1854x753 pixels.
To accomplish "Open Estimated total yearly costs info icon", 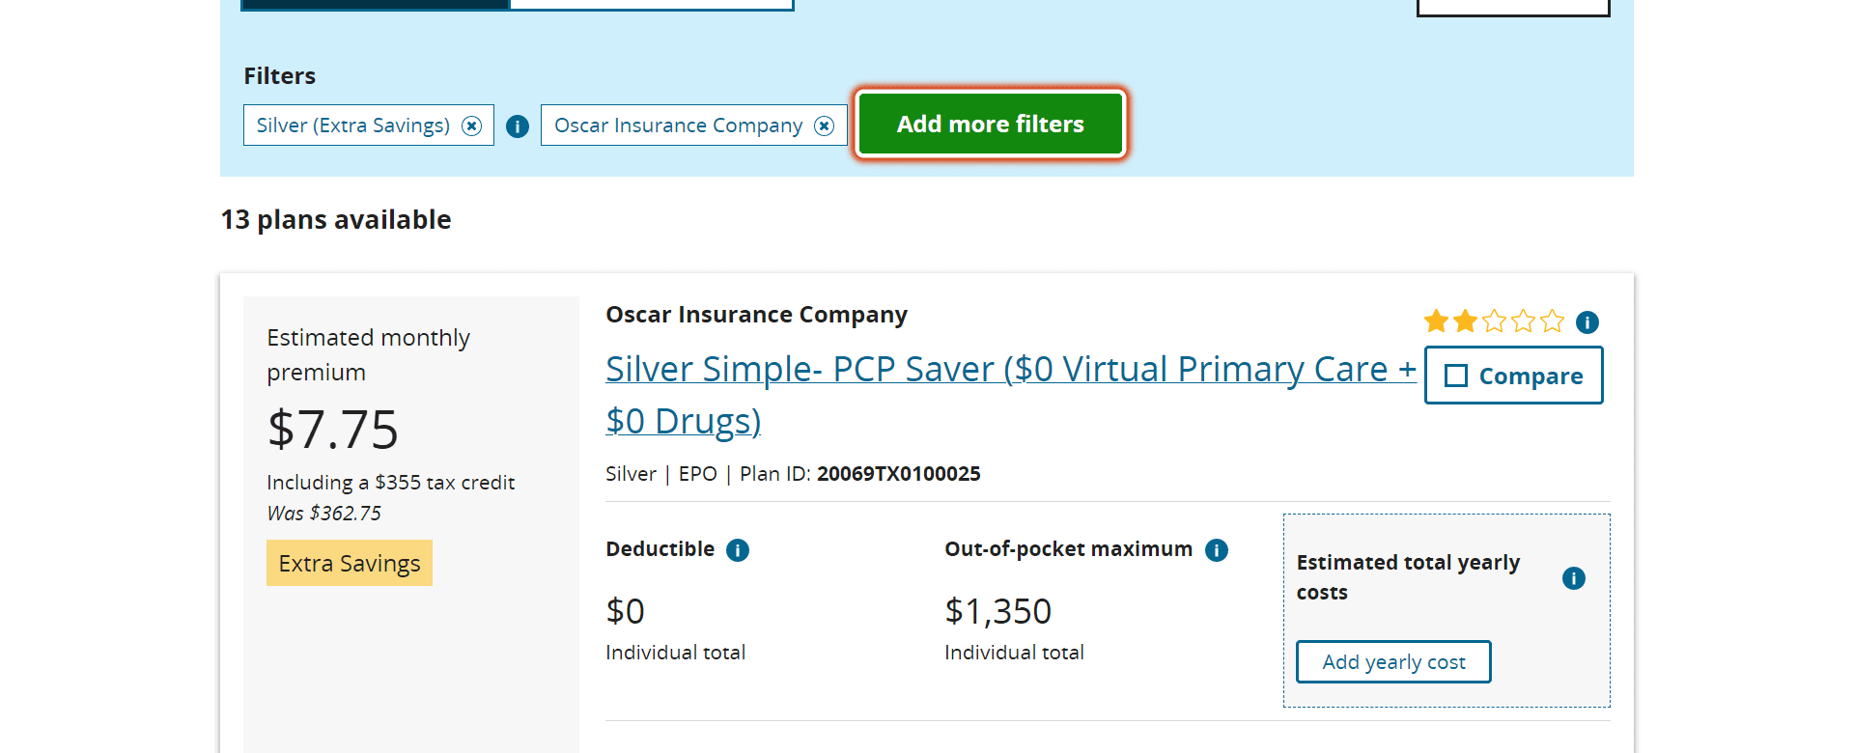I will coord(1574,578).
